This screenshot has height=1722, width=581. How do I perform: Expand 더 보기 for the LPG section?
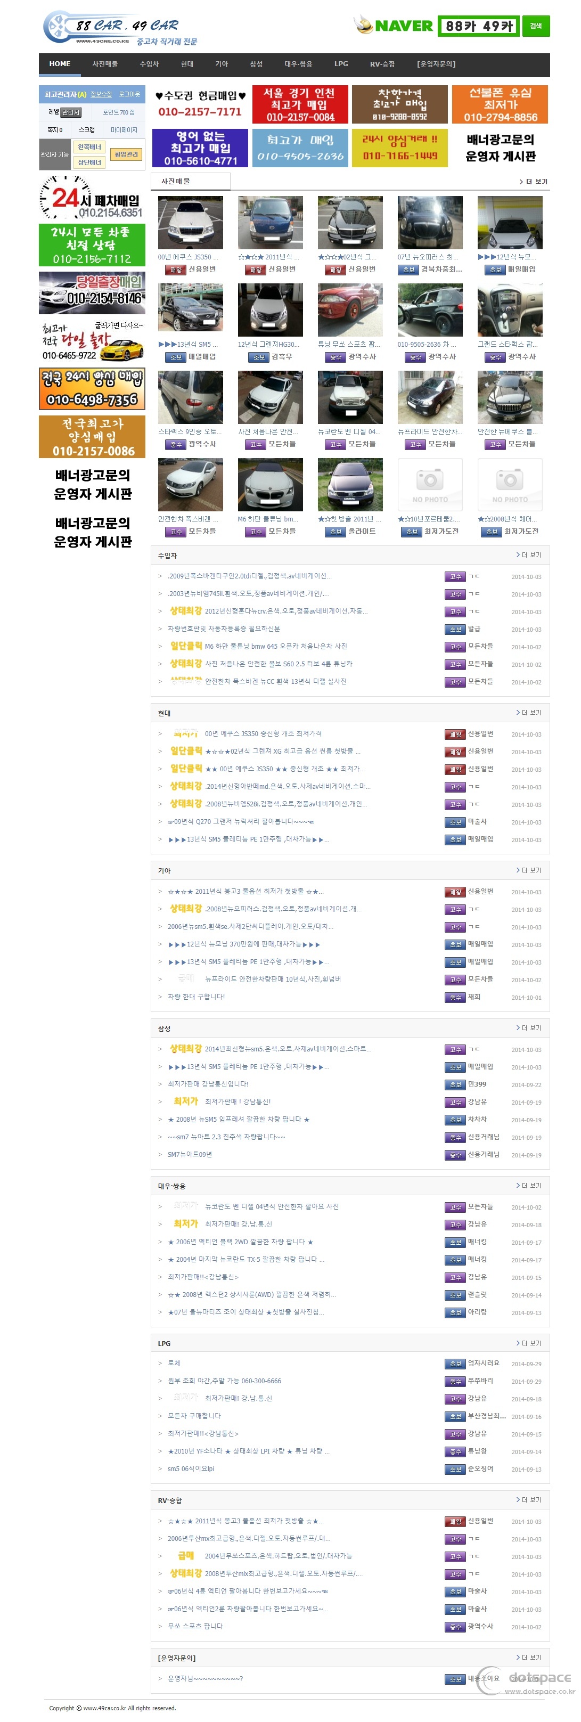tap(528, 1343)
